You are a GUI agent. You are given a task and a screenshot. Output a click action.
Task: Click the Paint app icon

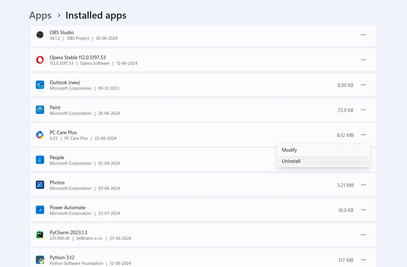pyautogui.click(x=40, y=110)
